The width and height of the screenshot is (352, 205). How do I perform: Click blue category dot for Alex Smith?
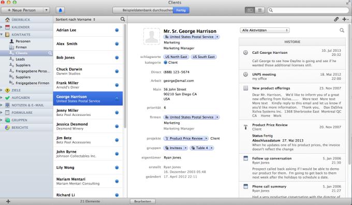(x=117, y=44)
